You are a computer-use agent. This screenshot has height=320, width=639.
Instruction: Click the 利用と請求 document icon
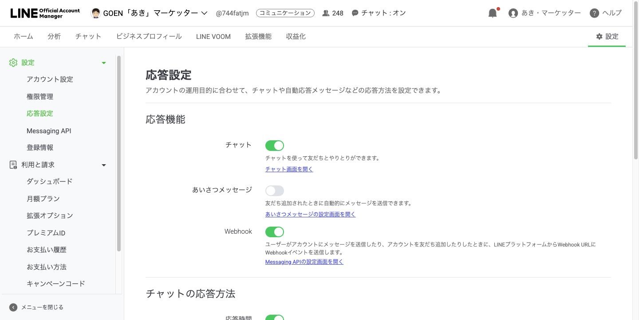[13, 165]
